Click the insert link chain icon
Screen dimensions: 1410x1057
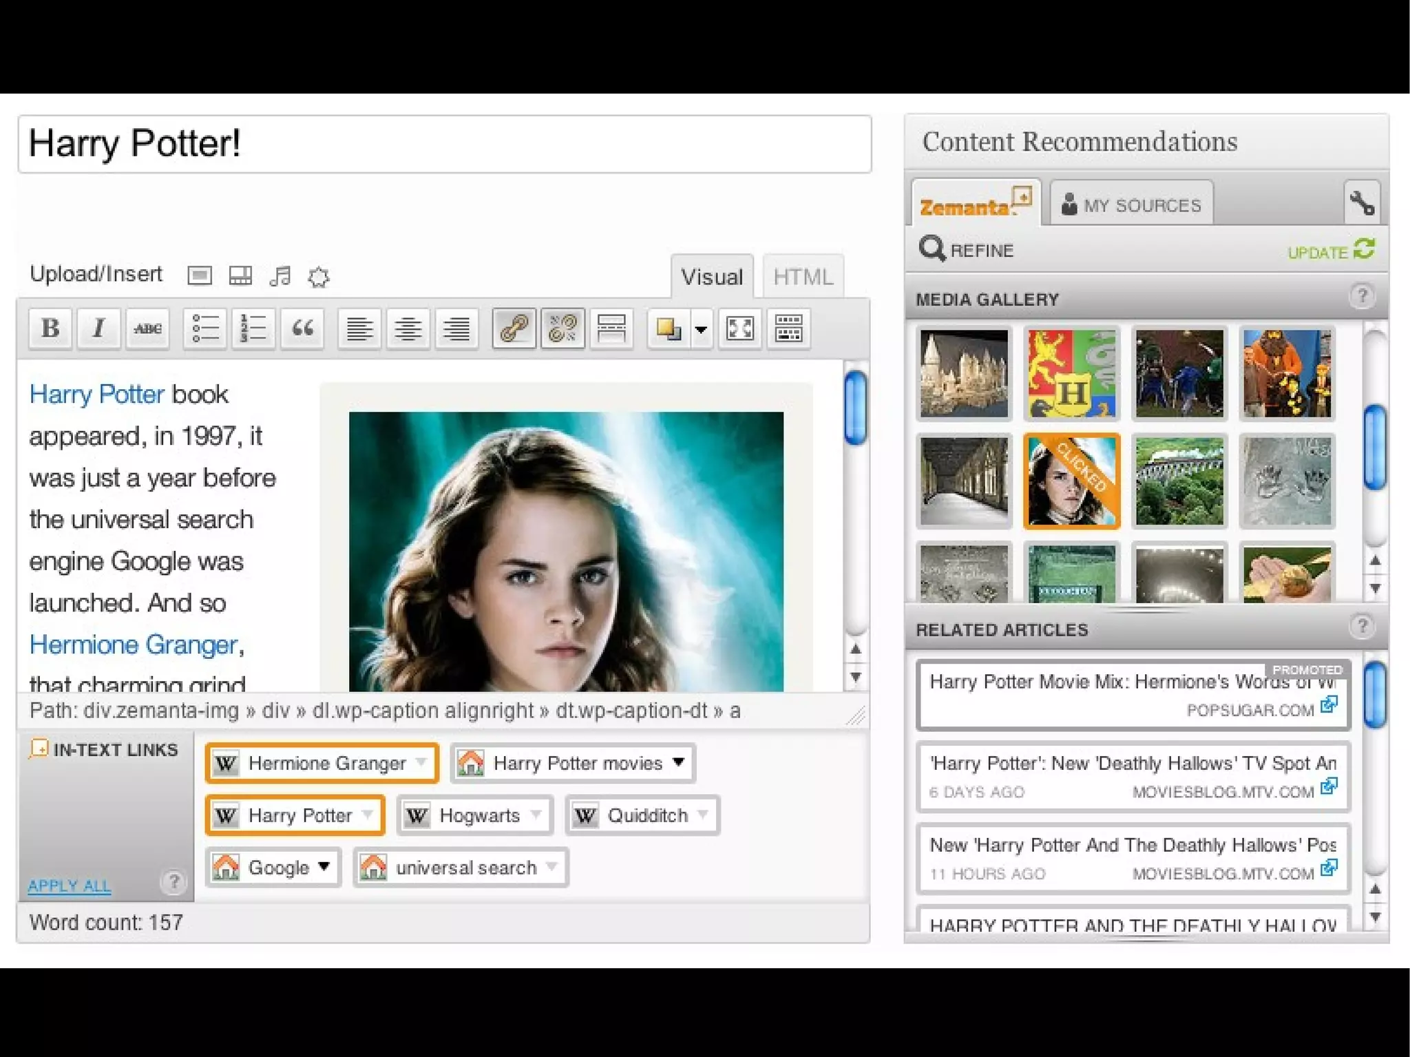point(514,328)
